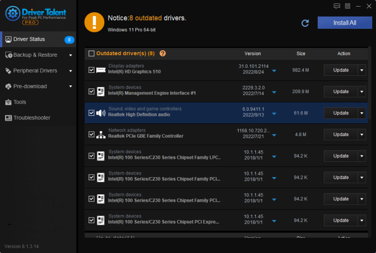
Task: Open Troubleshooter section
Action: pyautogui.click(x=38, y=118)
